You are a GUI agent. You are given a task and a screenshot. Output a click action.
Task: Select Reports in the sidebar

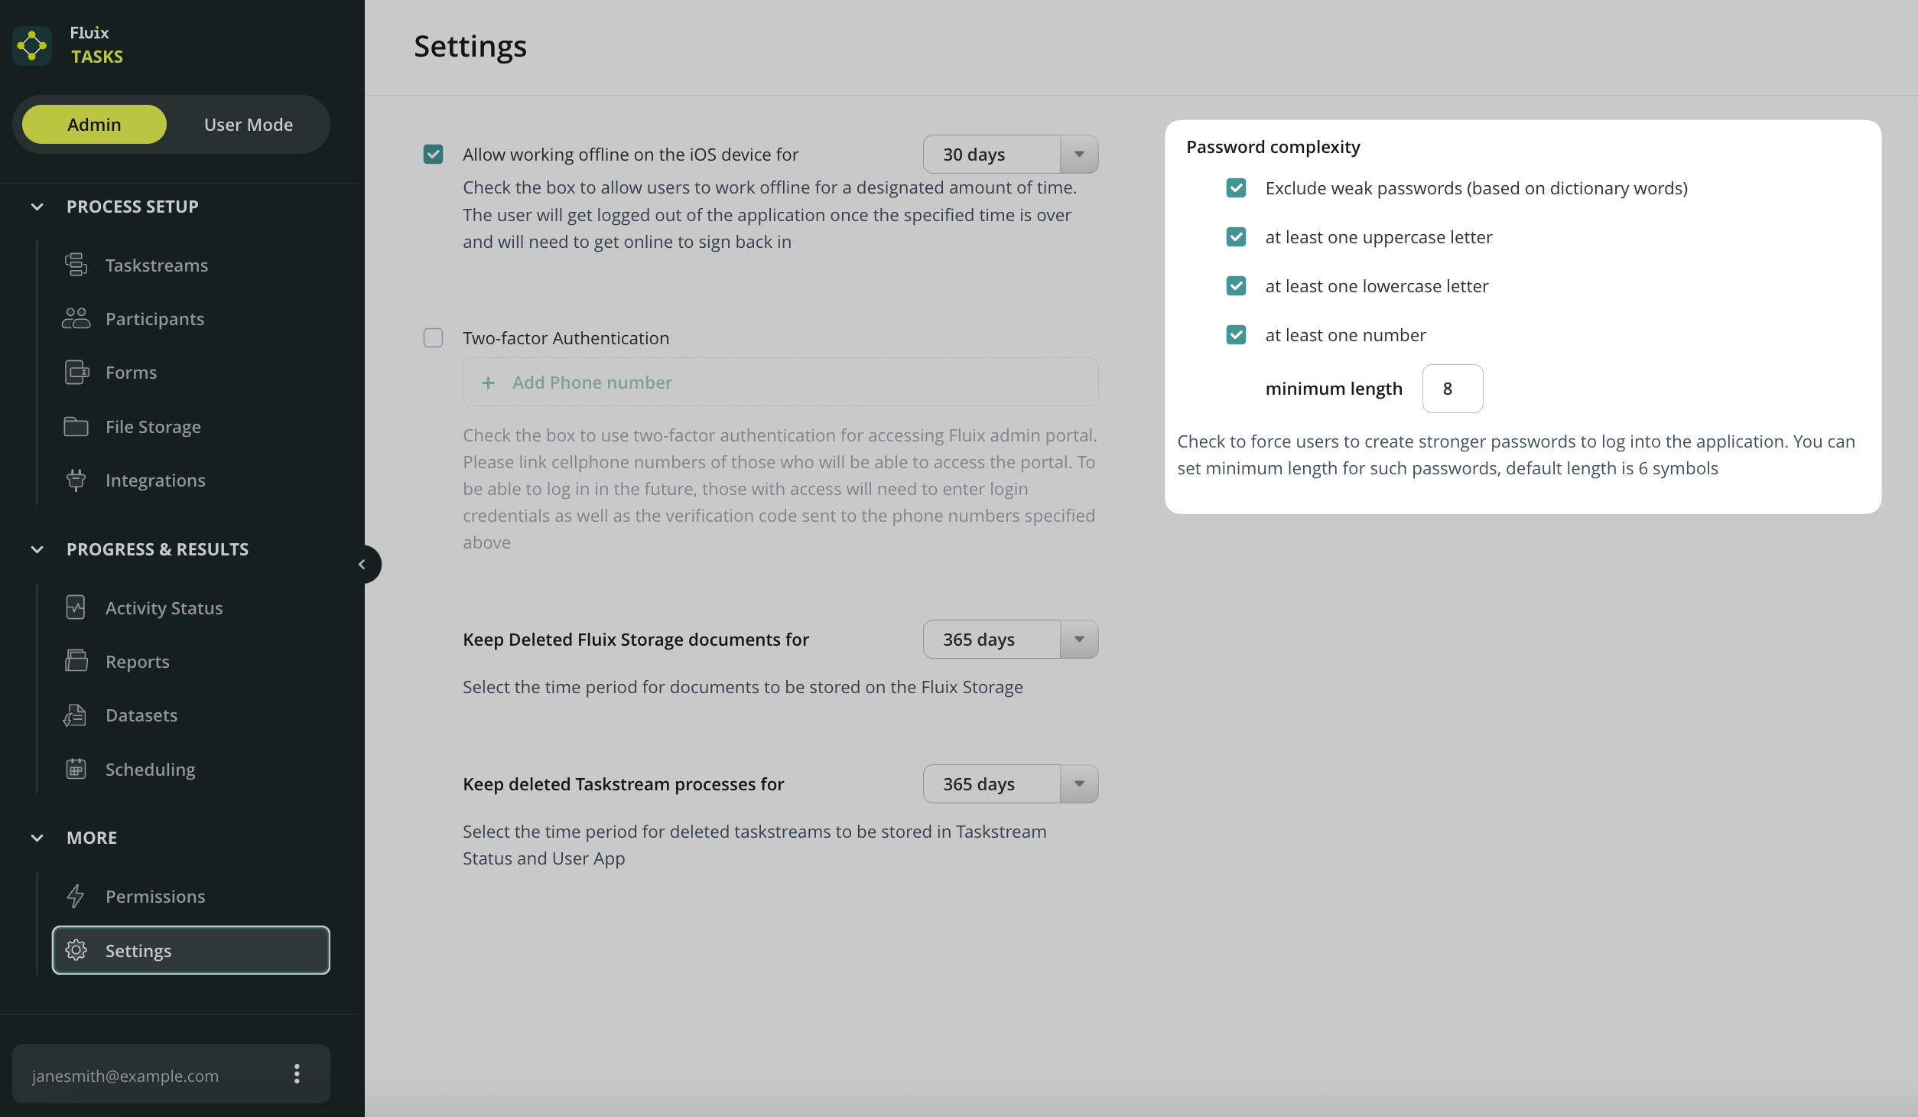[x=138, y=661]
